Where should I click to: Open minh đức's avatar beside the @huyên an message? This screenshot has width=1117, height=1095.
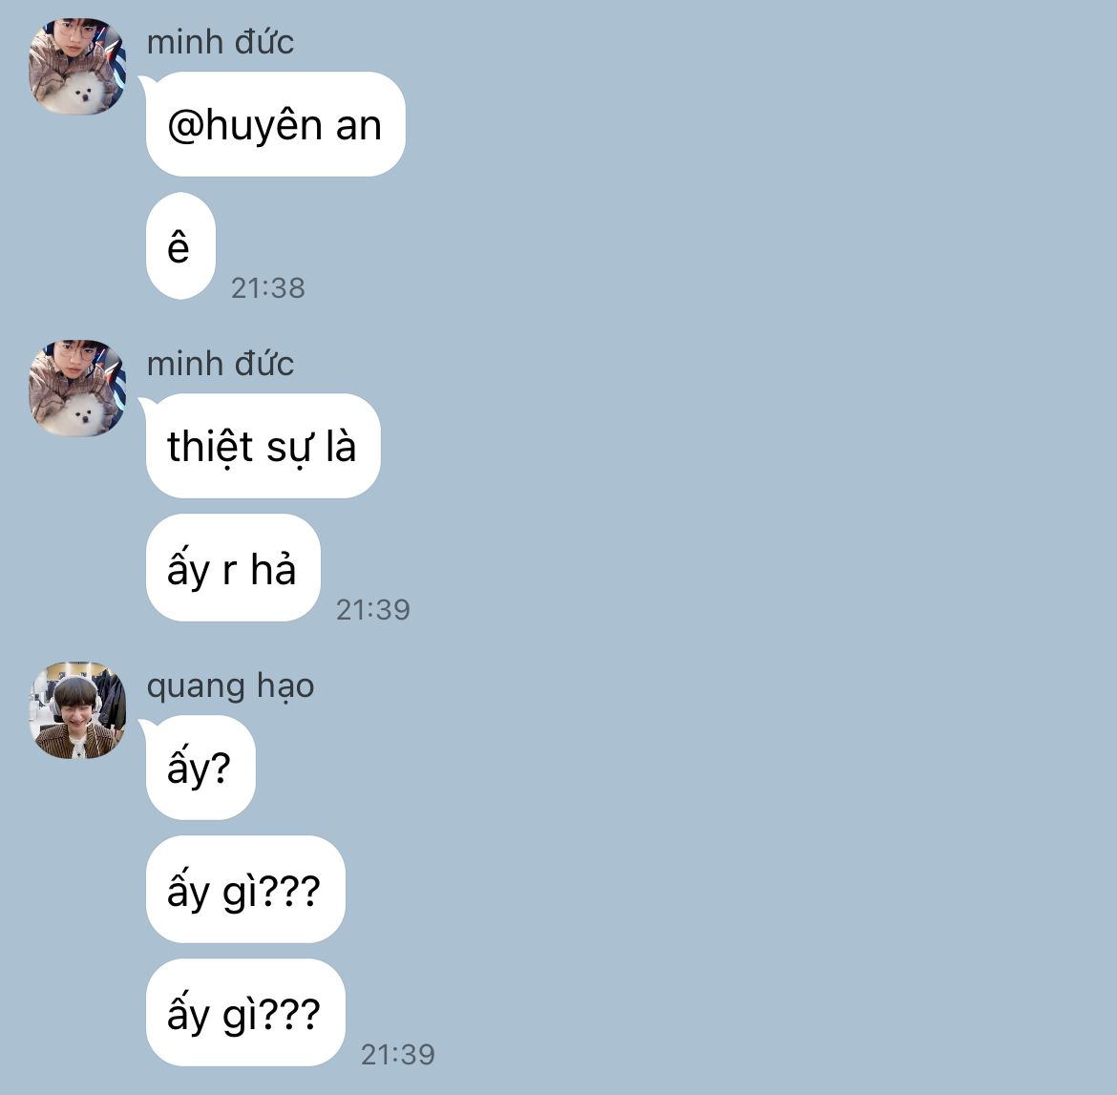point(77,66)
